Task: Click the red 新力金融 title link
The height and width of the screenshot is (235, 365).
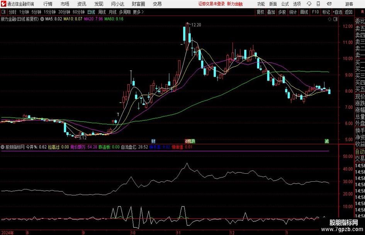Action: coord(235,4)
